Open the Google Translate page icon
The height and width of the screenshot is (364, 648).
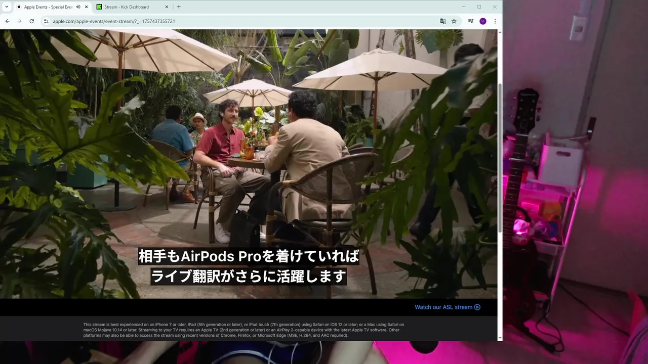tap(443, 21)
